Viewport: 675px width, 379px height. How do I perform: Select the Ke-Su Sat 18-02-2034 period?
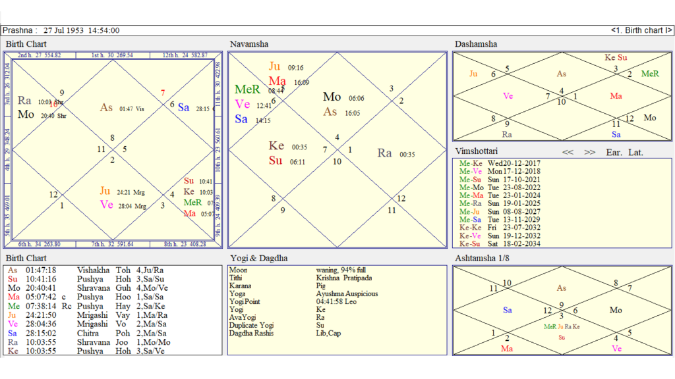coord(500,243)
